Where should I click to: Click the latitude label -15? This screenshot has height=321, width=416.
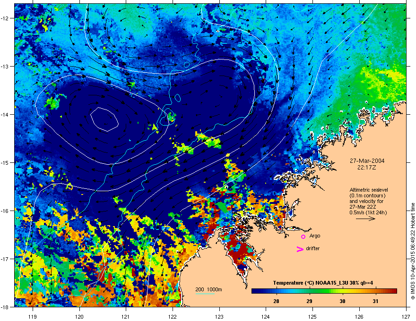tap(5, 162)
